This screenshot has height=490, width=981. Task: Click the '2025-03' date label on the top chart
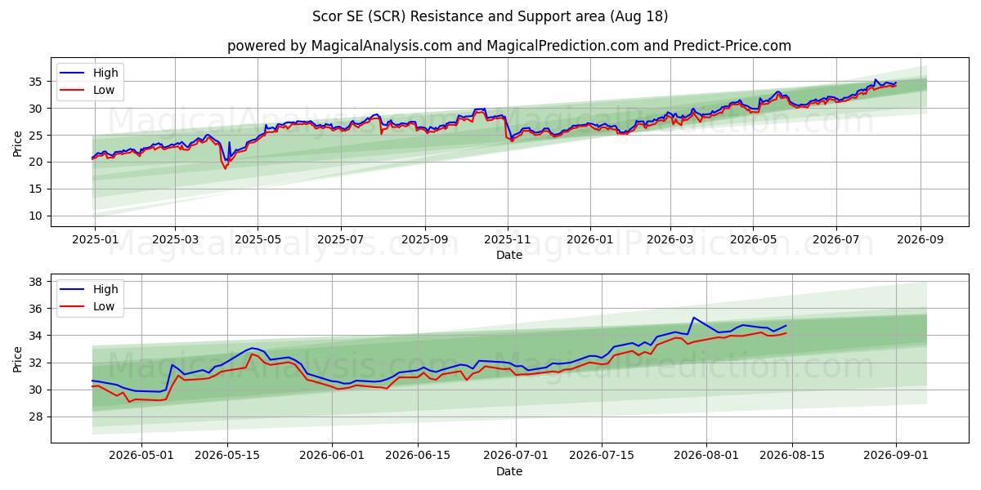coord(175,239)
